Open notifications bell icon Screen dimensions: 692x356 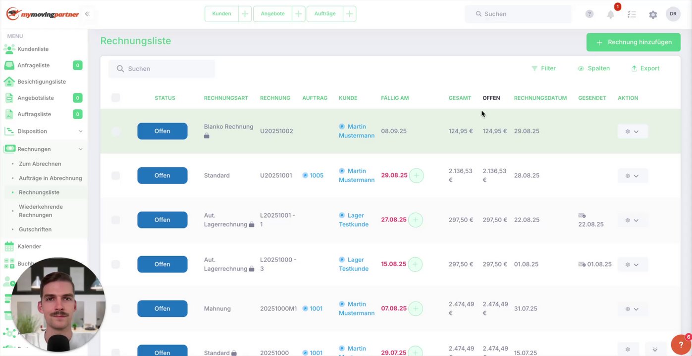611,14
